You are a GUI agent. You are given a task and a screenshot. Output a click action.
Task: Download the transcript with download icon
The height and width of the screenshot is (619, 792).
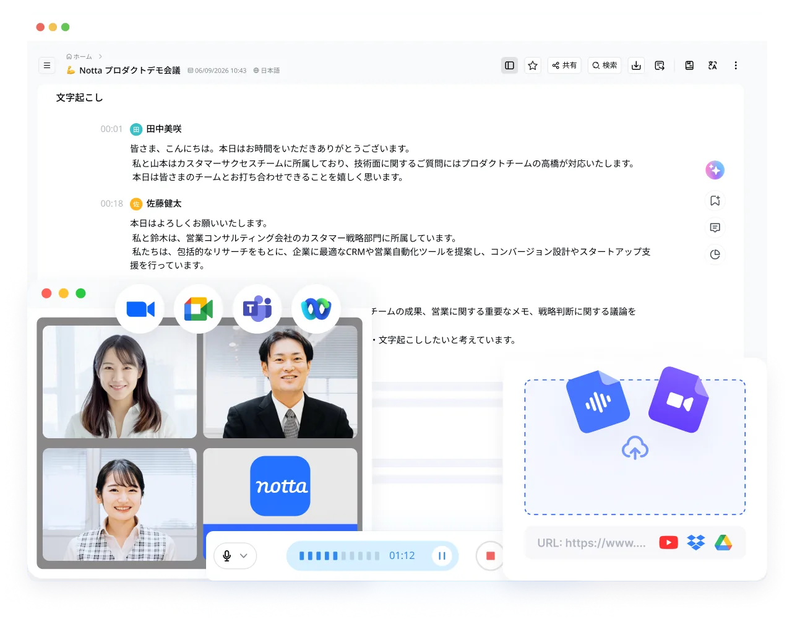[x=636, y=65]
